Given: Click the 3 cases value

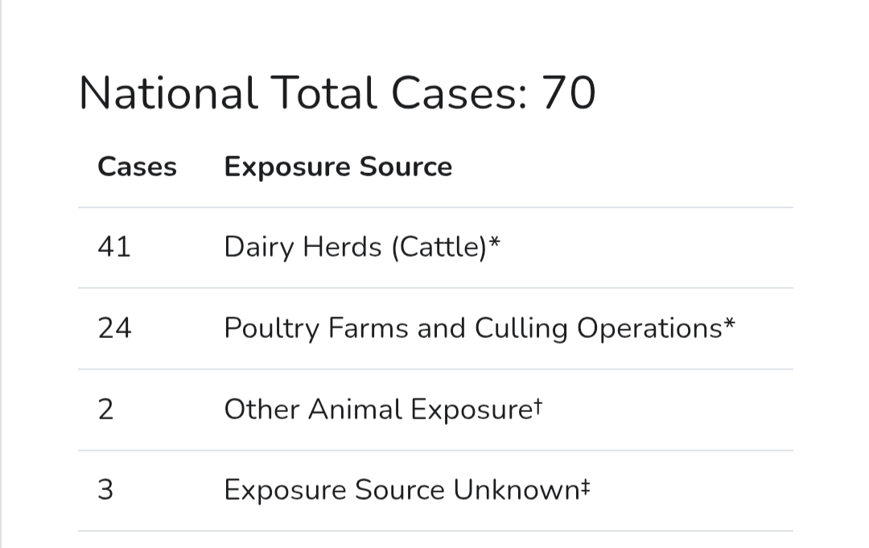Looking at the screenshot, I should click(x=106, y=490).
